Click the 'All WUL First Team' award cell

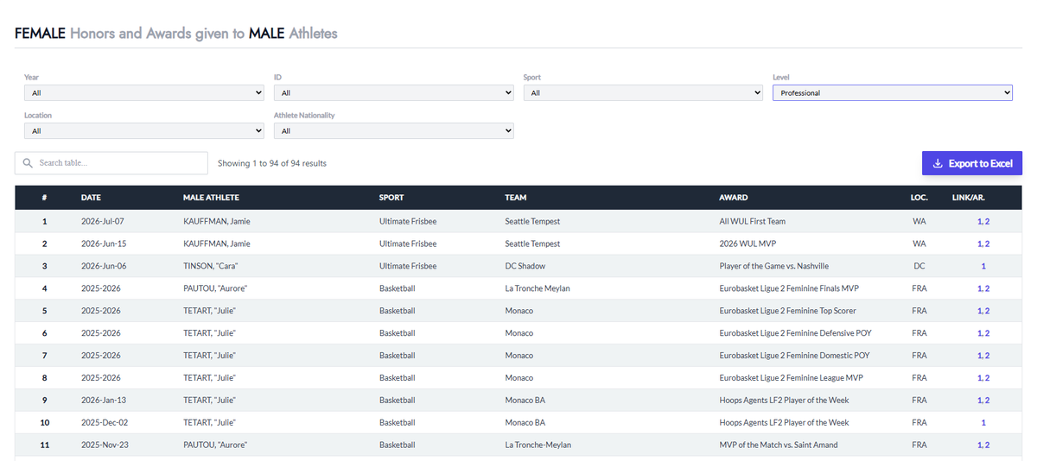(x=753, y=221)
